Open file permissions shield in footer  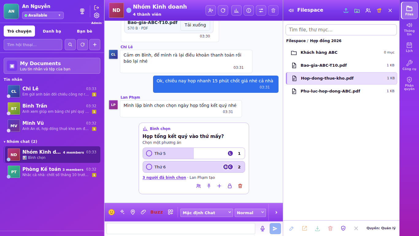coord(343,228)
